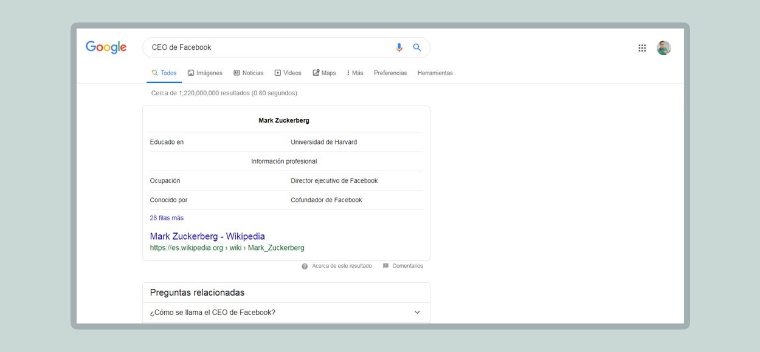Click the Conocido por label
This screenshot has width=760, height=352.
click(x=169, y=200)
